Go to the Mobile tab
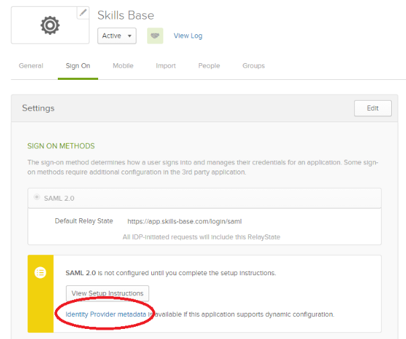The image size is (406, 339). (x=123, y=66)
